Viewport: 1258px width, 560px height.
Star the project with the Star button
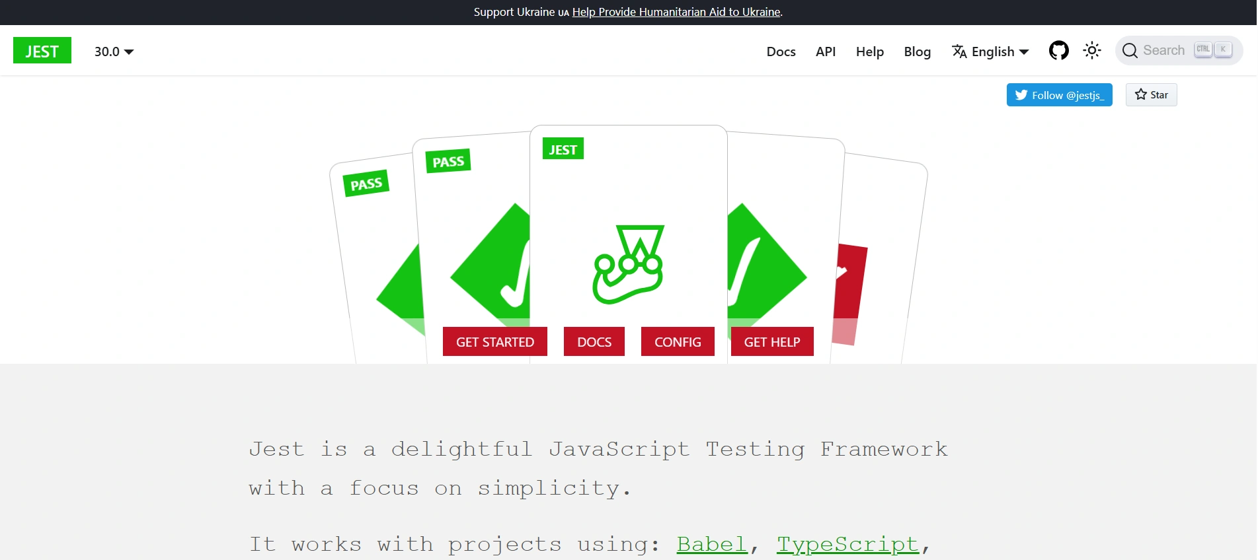[1152, 95]
